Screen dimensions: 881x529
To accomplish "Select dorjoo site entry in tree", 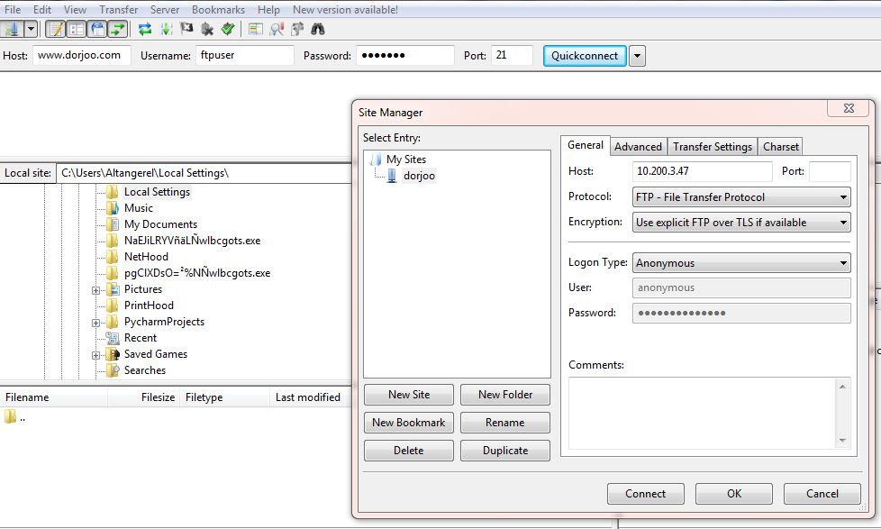I will coord(418,176).
